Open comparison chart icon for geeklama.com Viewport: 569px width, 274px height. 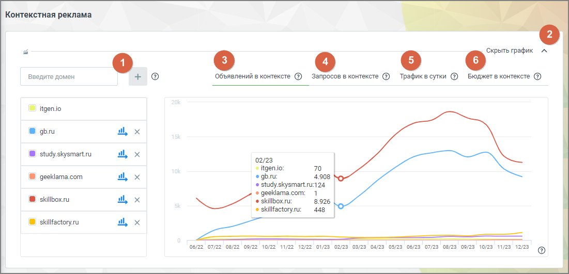tap(122, 177)
